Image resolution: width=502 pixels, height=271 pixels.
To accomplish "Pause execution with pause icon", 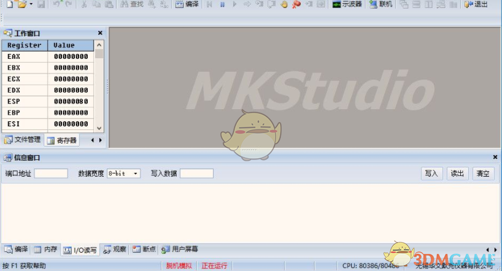I will (x=222, y=4).
